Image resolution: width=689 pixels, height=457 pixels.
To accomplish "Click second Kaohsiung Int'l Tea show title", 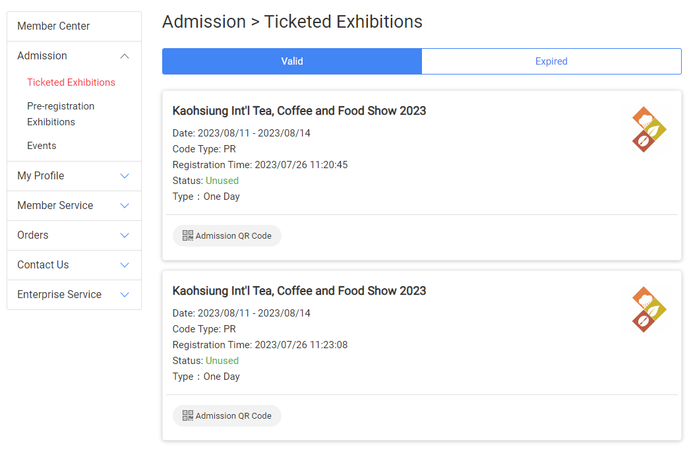I will [299, 291].
